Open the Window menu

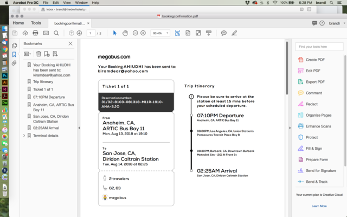tap(81, 3)
